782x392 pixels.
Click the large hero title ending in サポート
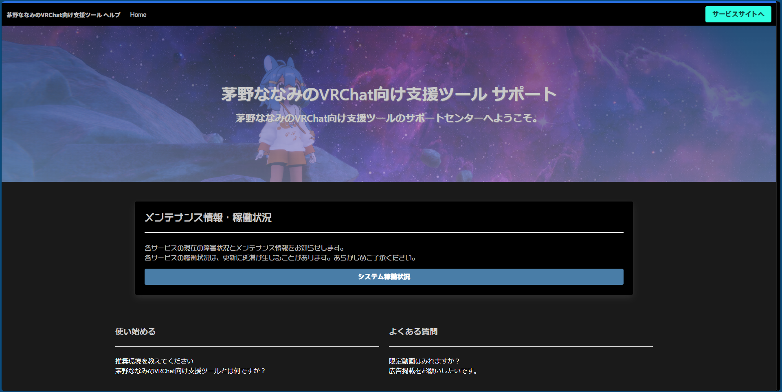389,94
